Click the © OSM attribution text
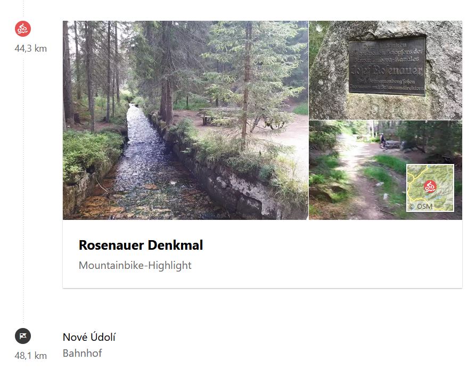Screen dimensions: 476x369 [421, 207]
